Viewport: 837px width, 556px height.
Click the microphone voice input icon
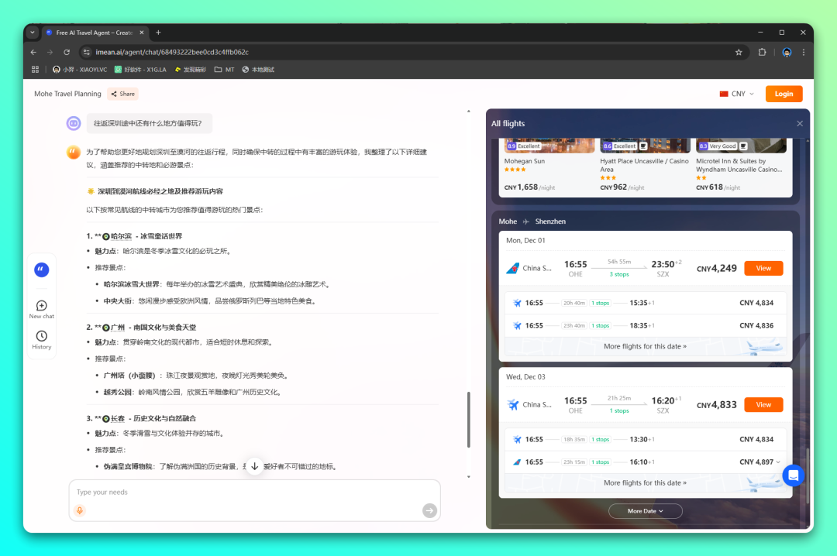[80, 510]
